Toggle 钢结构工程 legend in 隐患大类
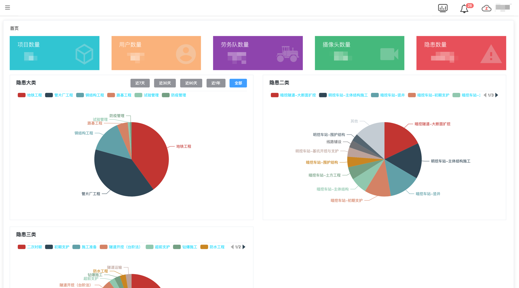 coord(90,95)
